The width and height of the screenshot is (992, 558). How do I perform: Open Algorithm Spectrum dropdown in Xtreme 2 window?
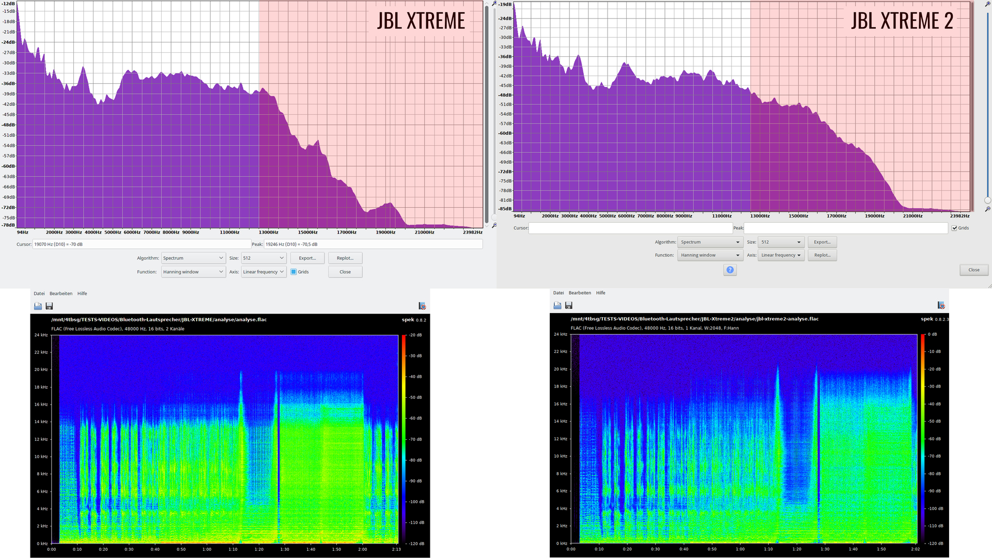710,242
